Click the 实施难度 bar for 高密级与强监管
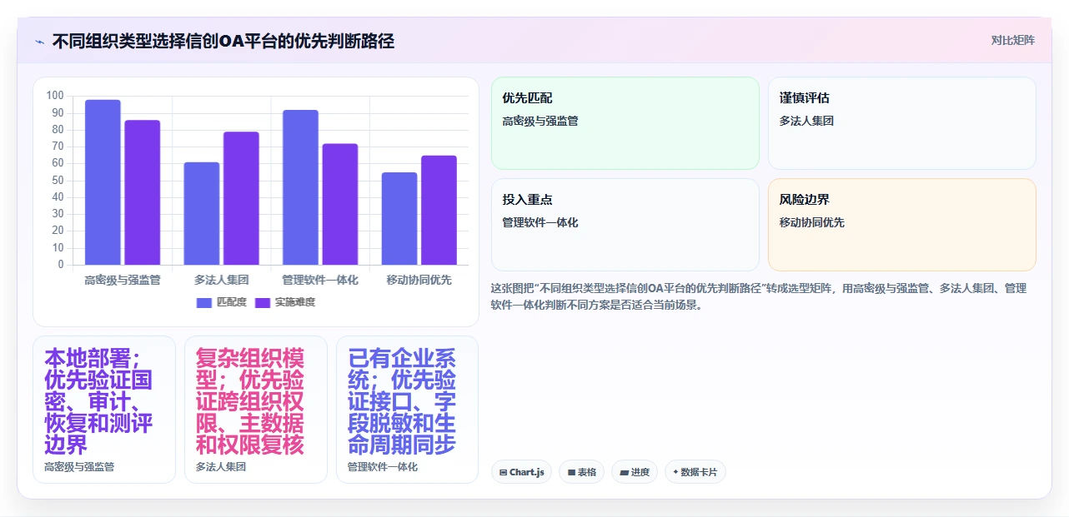The height and width of the screenshot is (517, 1069). tap(143, 192)
